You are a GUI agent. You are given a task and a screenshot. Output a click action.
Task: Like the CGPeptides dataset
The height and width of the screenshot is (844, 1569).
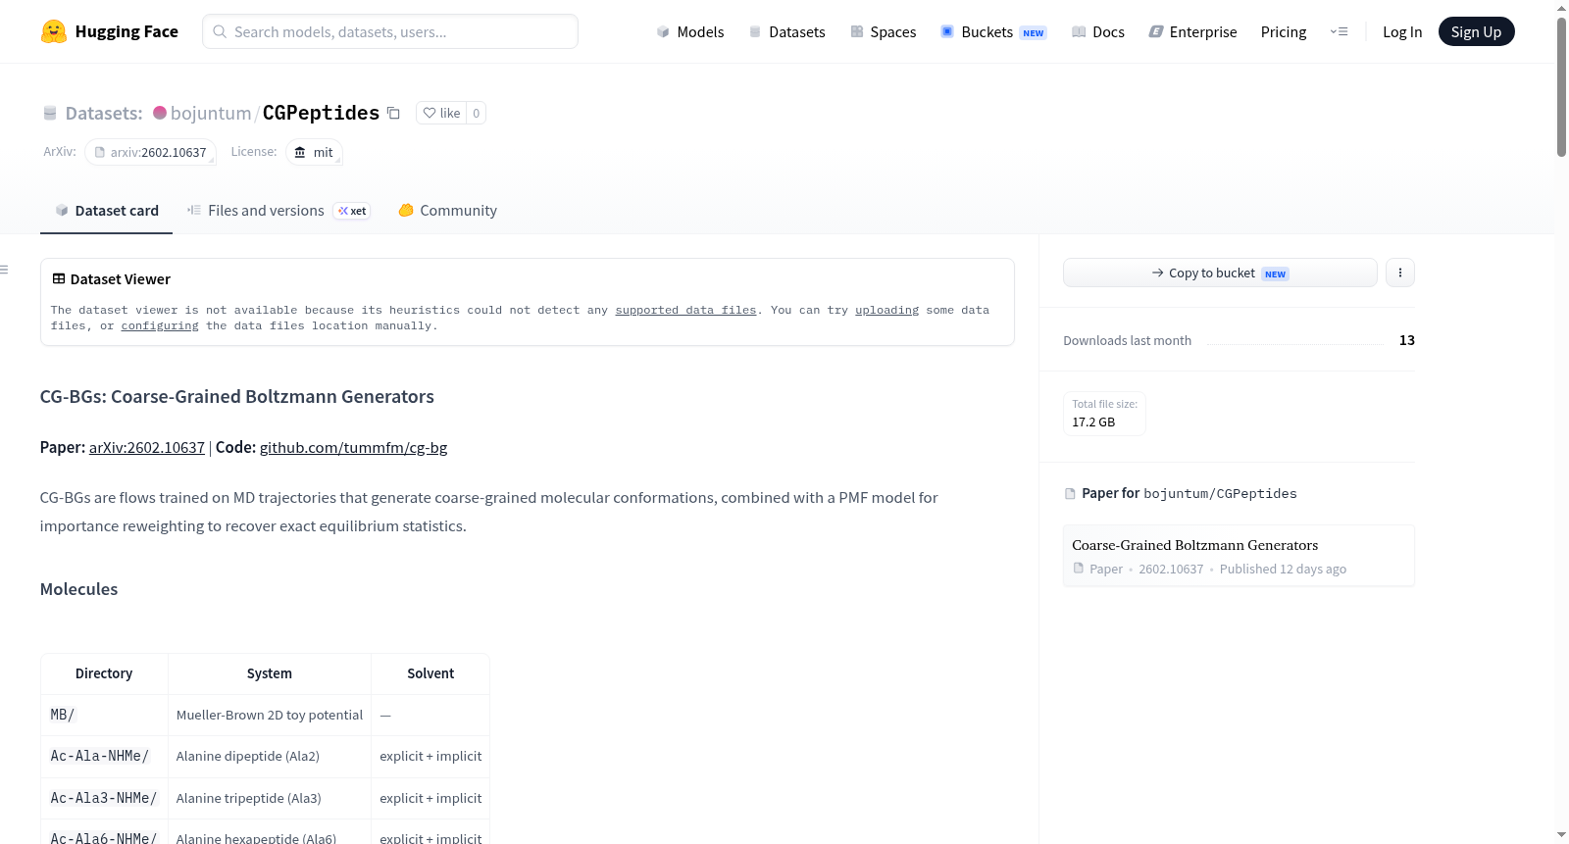tap(441, 113)
